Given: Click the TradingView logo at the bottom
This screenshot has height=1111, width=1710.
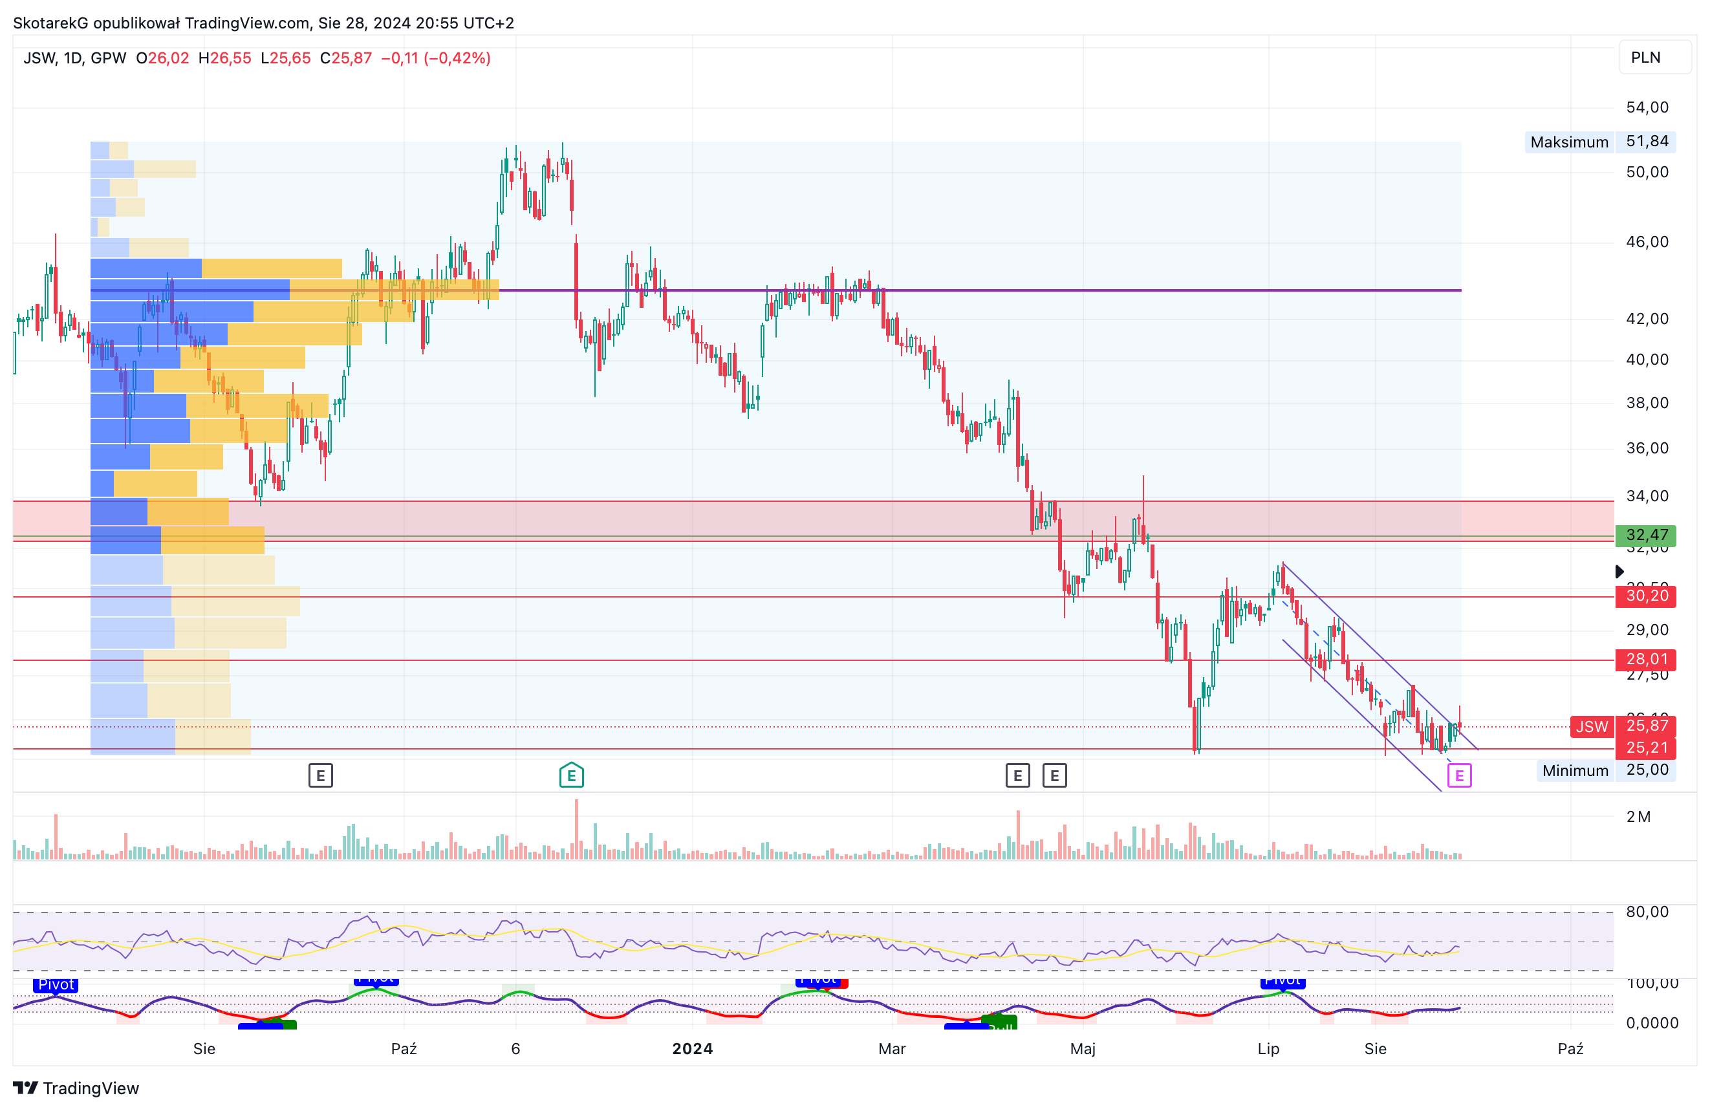Looking at the screenshot, I should pos(76,1088).
